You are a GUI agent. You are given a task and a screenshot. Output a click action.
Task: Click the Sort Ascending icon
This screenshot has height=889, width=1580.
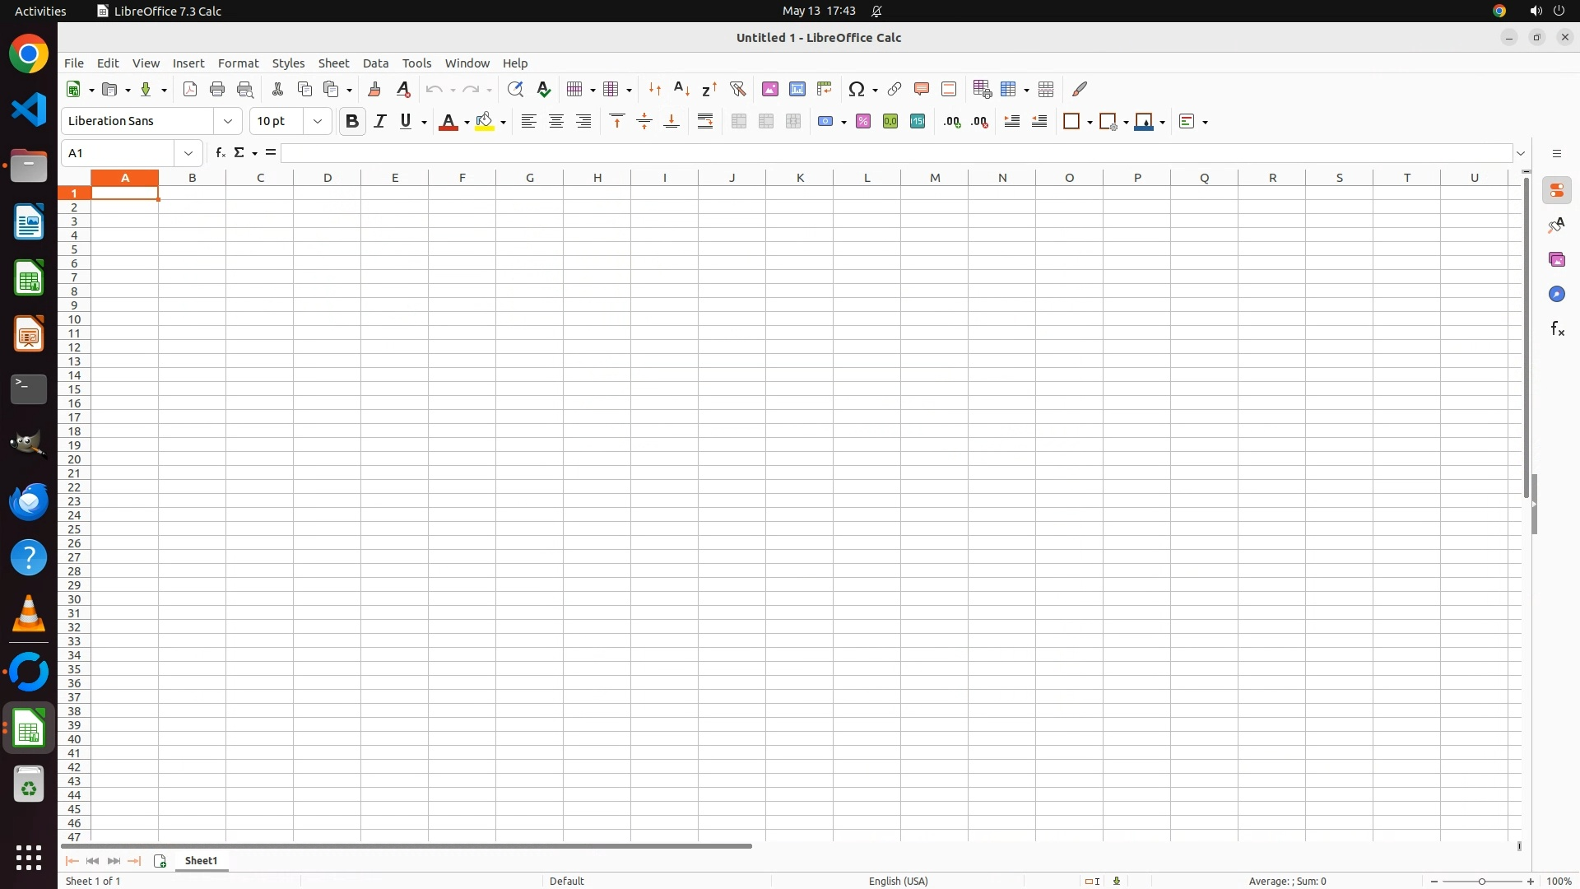click(x=682, y=89)
